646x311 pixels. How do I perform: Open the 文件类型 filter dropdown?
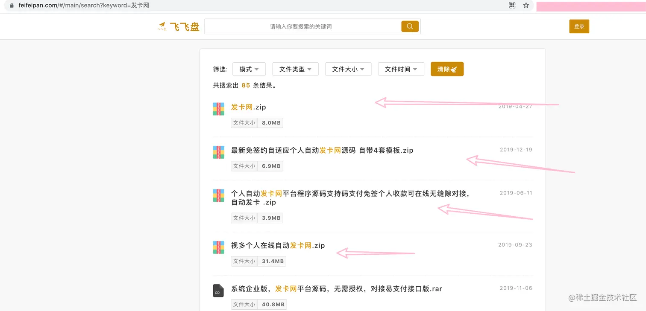295,69
